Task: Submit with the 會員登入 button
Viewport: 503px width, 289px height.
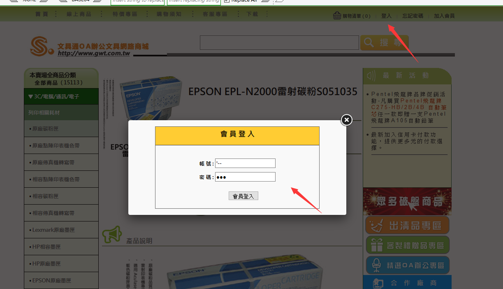Action: pos(243,196)
